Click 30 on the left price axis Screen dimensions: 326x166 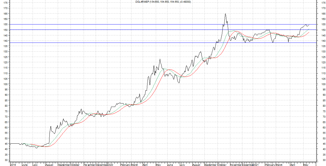[6, 160]
